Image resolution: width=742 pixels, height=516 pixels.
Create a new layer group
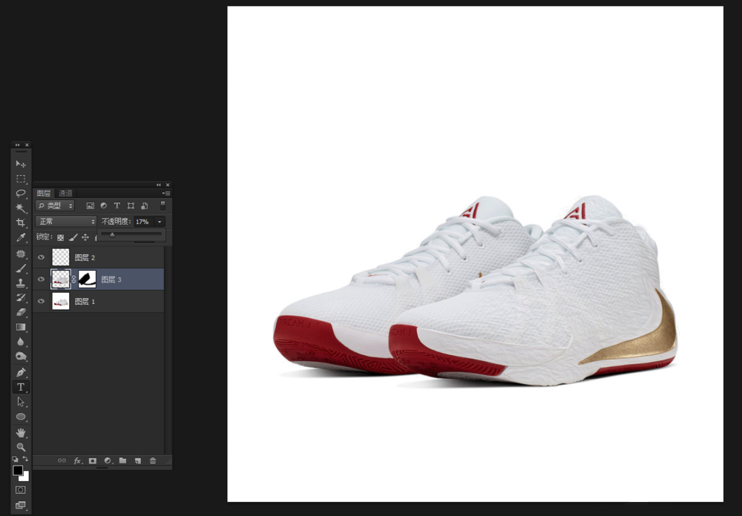[122, 460]
